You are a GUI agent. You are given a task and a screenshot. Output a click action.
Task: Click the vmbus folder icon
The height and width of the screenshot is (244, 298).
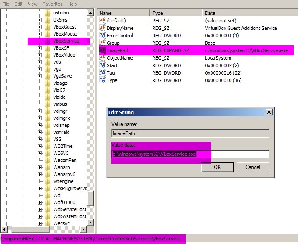click(x=48, y=104)
